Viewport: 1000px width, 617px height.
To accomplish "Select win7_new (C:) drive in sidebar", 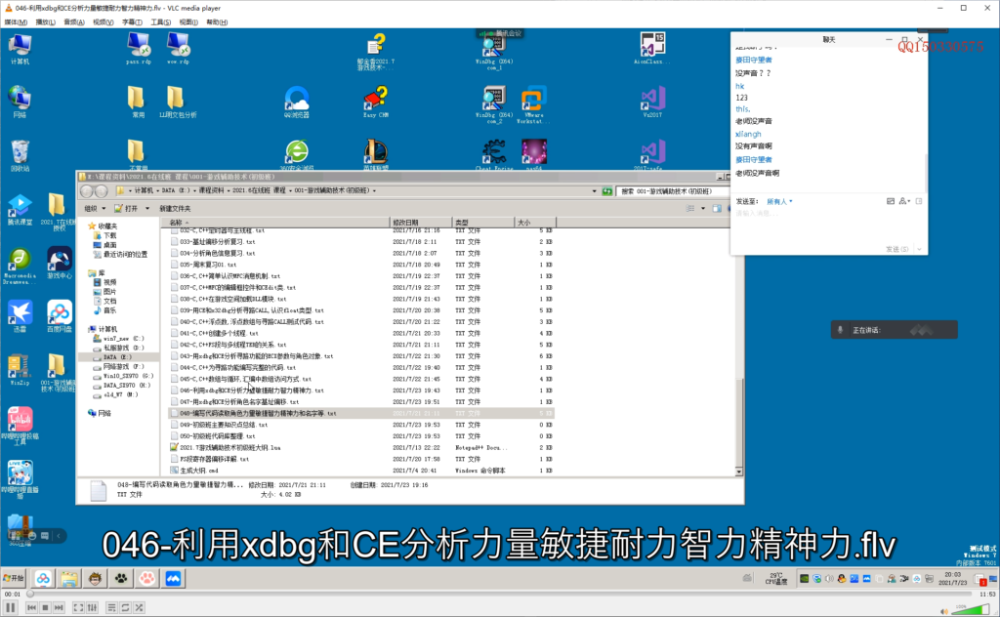I will pos(118,339).
